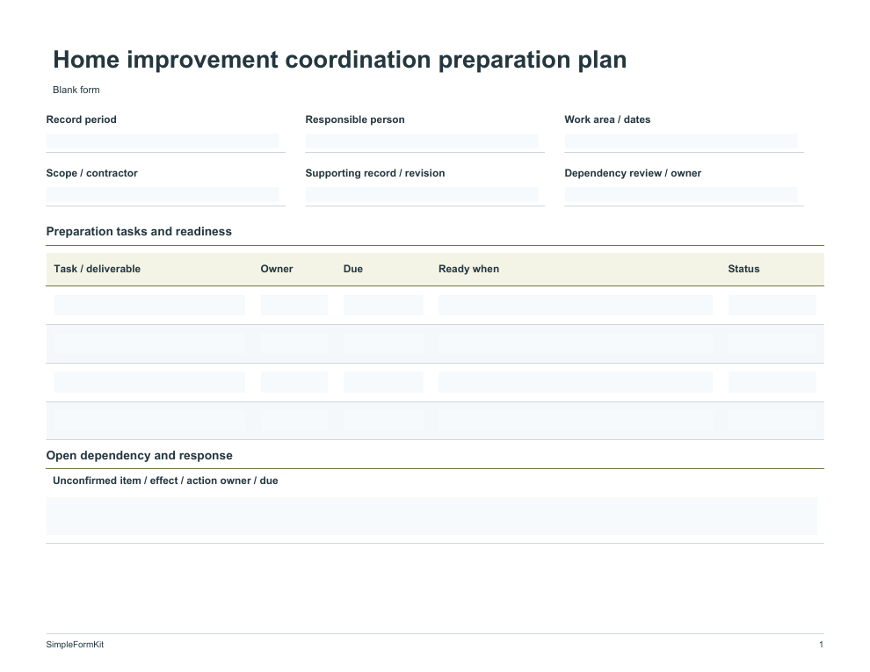The image size is (870, 672).
Task: Click the 'Blank form' subtitle
Action: 76,90
